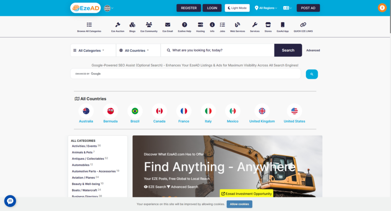Click the EzeAD logo
The image size is (391, 211).
[x=86, y=8]
